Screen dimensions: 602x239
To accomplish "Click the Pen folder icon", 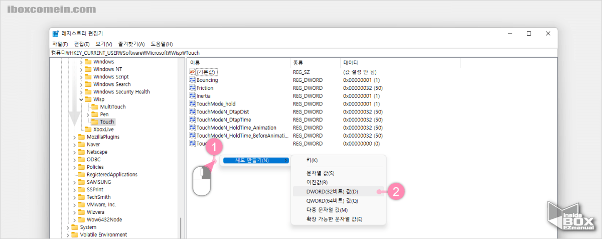I will [x=94, y=114].
